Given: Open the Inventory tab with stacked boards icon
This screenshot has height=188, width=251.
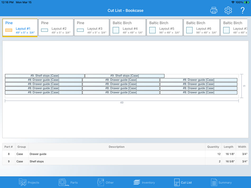Looking at the screenshot, I should (x=144, y=182).
